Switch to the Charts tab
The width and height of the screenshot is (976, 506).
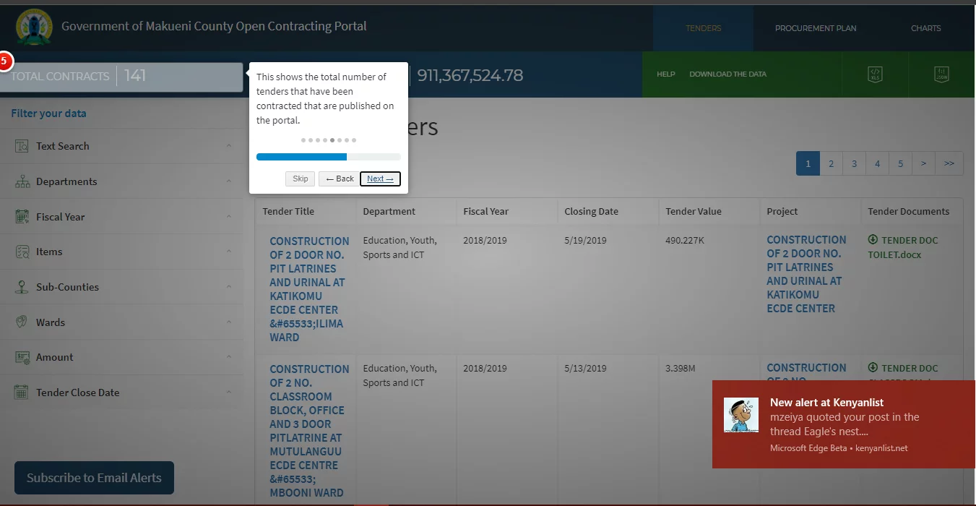click(x=925, y=28)
